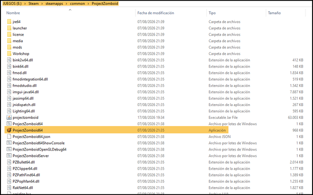Click the PZPopMan64.dll file name
313x195 pixels.
[26, 181]
